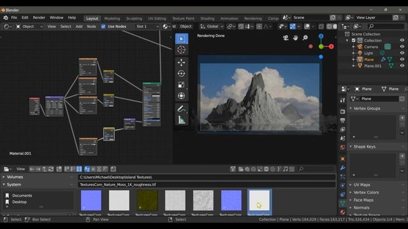
Task: Open the Render menu
Action: 39,18
